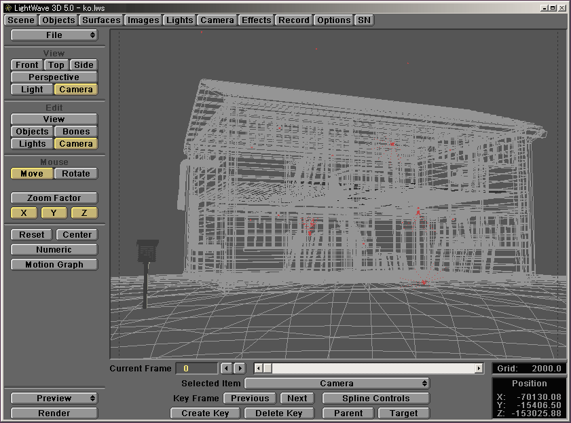Screen dimensions: 571x423
Task: Step back one frame with left arrow
Action: point(227,368)
